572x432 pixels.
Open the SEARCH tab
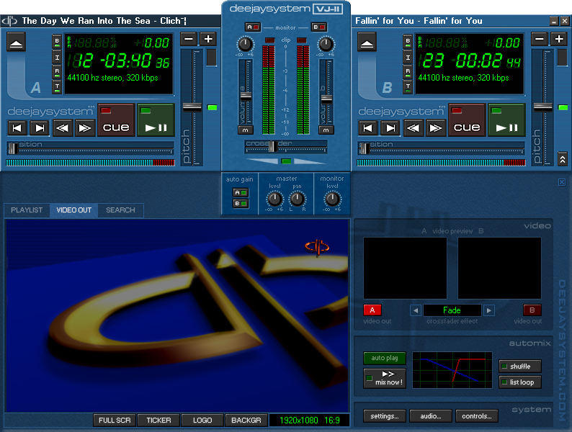(120, 210)
